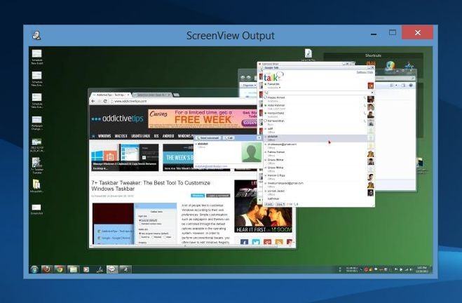Click the help icon in the Explorer window
The height and width of the screenshot is (303, 462).
tap(411, 85)
